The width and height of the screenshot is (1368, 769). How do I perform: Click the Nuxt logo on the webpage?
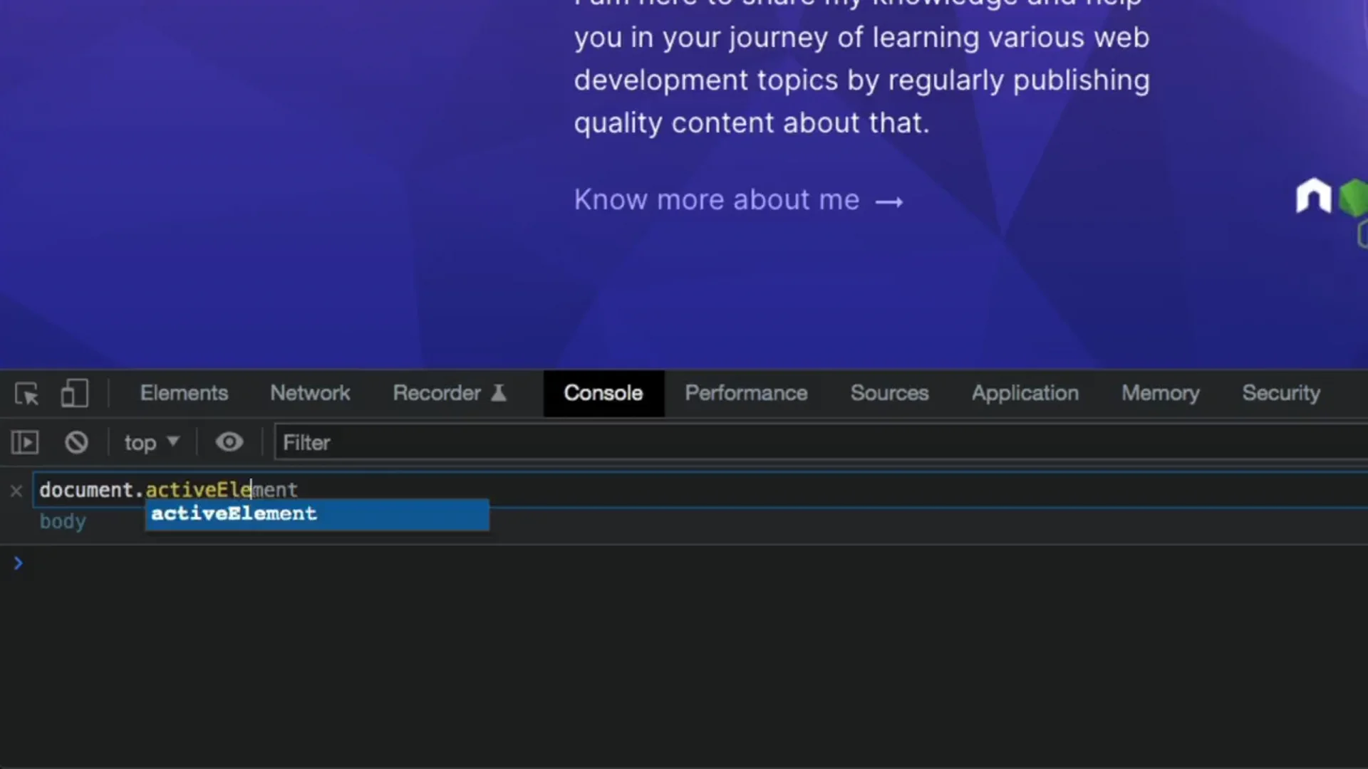pyautogui.click(x=1313, y=197)
